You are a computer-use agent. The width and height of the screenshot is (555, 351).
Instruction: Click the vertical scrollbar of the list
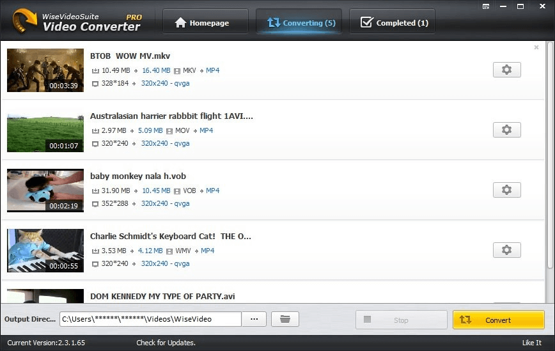(550, 155)
